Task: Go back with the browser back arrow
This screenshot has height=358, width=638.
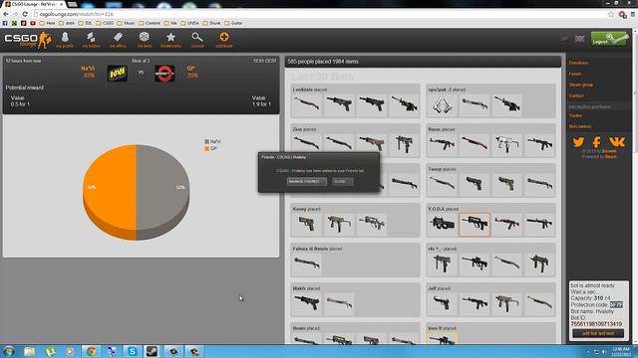Action: click(x=6, y=14)
